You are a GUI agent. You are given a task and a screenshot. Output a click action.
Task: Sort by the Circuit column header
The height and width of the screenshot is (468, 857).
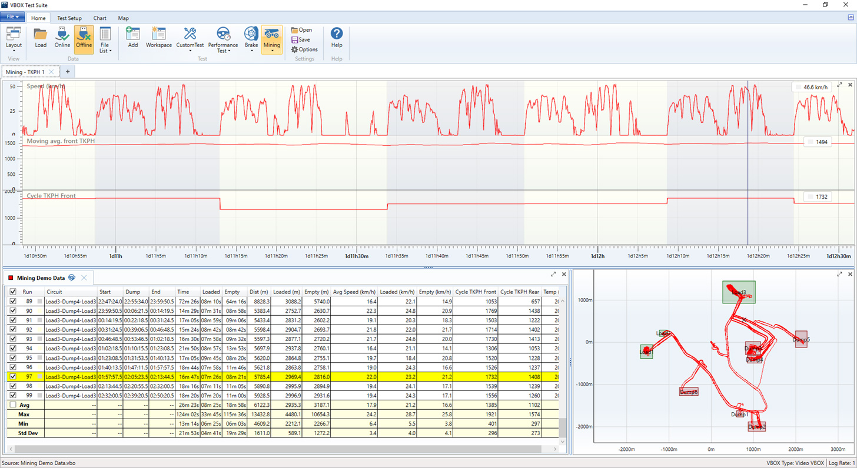point(70,292)
